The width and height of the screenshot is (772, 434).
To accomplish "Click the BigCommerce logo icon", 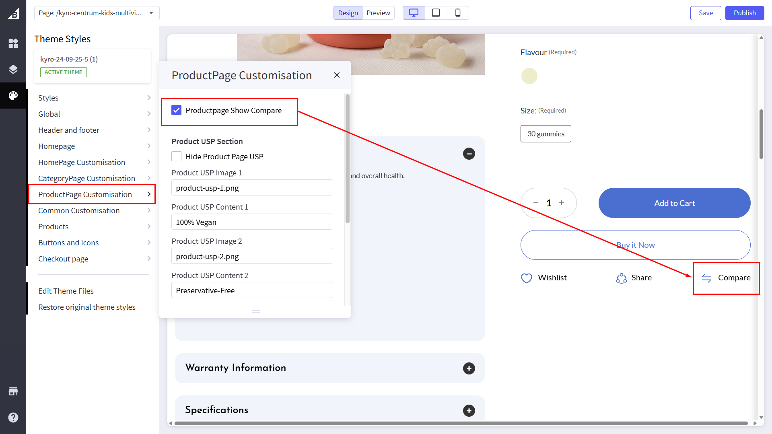I will coord(13,13).
